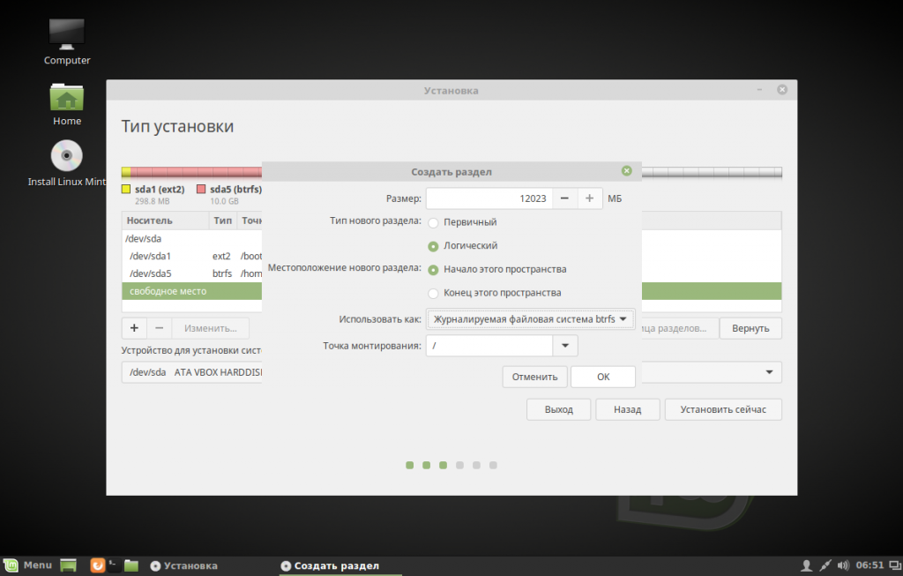The width and height of the screenshot is (903, 576).
Task: Click the add partition plus icon
Action: click(133, 327)
